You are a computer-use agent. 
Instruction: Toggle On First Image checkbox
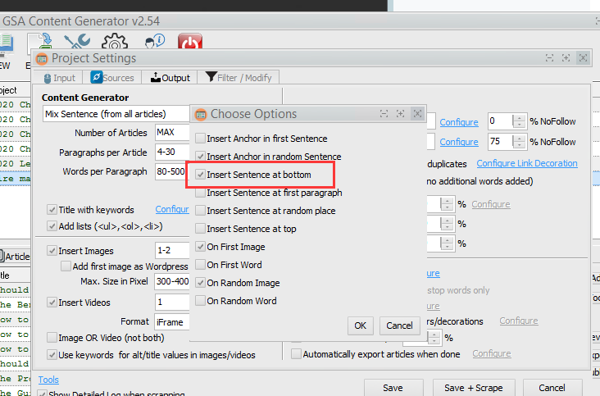click(x=200, y=247)
